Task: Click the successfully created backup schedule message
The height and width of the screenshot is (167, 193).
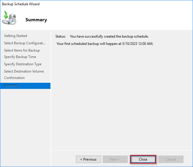Action: tap(109, 36)
